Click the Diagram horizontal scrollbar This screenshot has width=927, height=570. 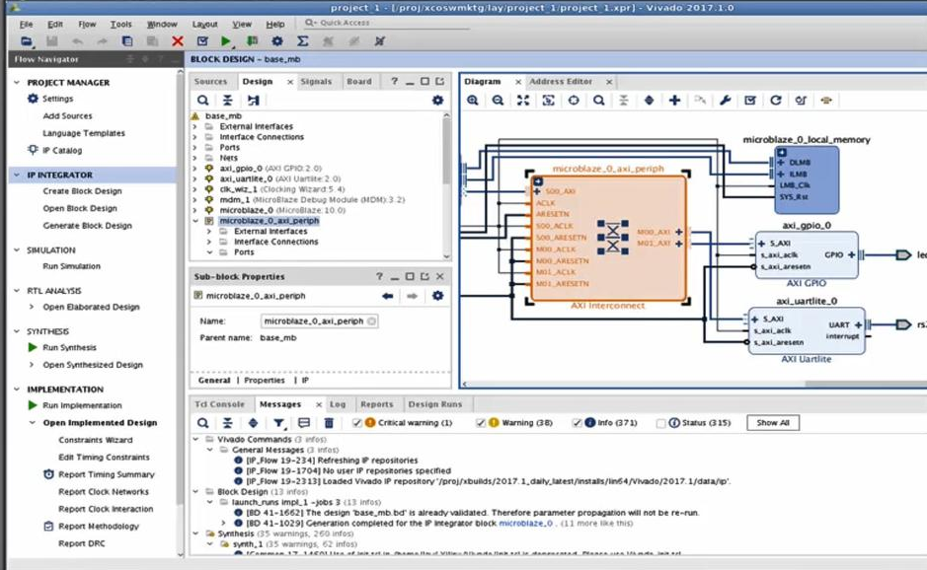[x=866, y=384]
